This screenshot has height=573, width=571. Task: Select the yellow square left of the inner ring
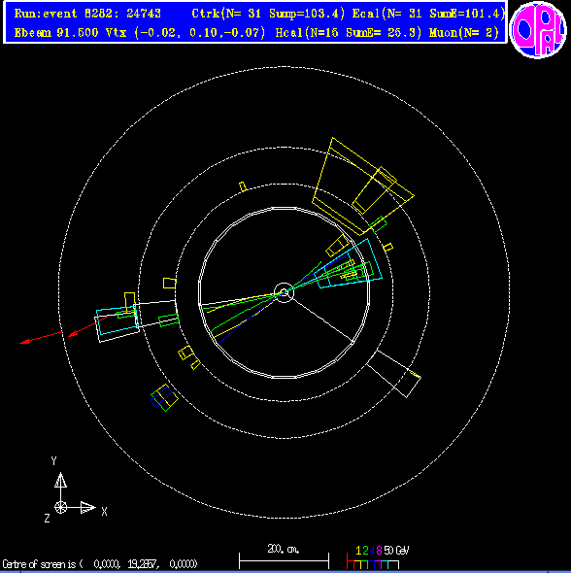click(x=170, y=284)
